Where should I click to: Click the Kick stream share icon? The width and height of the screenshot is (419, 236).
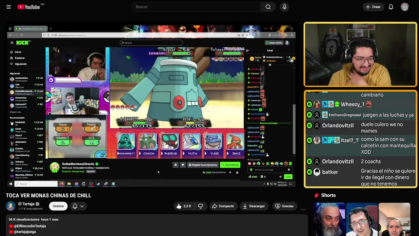(230, 172)
